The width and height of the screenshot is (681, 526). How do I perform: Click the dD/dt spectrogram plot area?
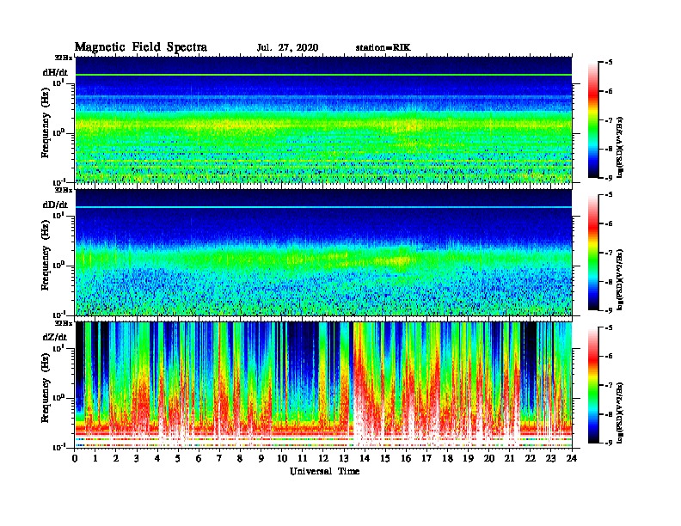[323, 253]
